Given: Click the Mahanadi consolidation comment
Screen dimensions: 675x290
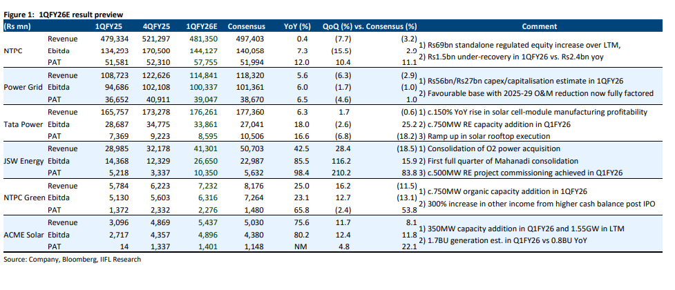Looking at the screenshot, I should point(498,160).
